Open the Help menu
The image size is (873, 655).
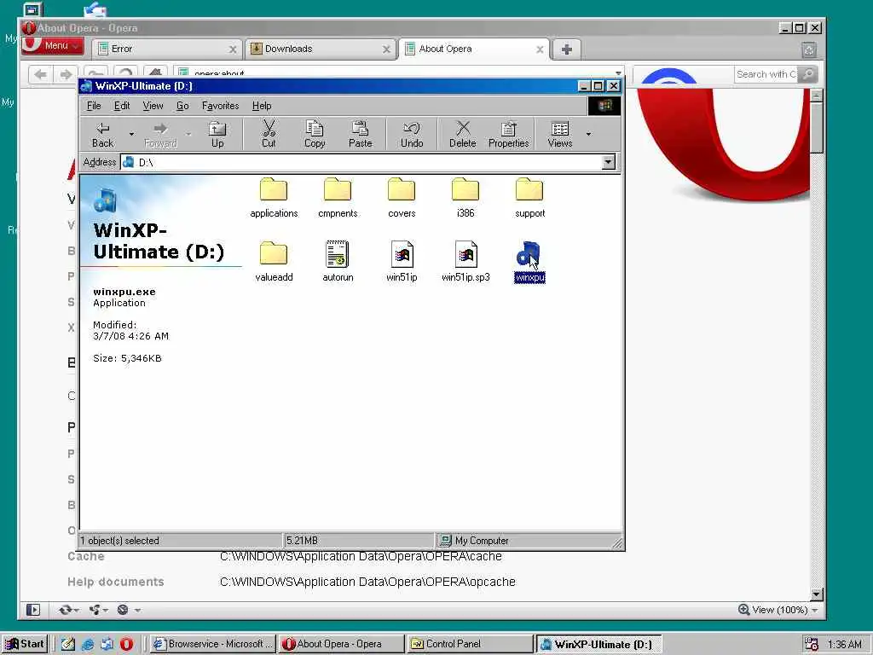[262, 106]
